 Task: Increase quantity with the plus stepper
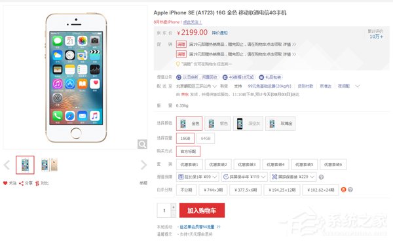[173, 207]
